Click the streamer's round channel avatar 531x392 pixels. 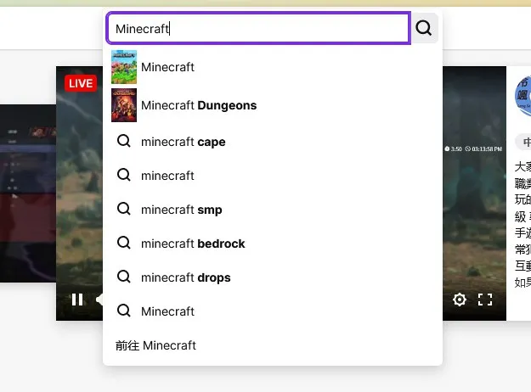(523, 95)
